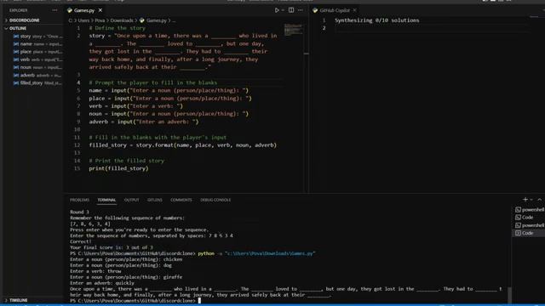Click the 'filled_story = story.format' code line
The height and width of the screenshot is (306, 545).
tap(183, 145)
